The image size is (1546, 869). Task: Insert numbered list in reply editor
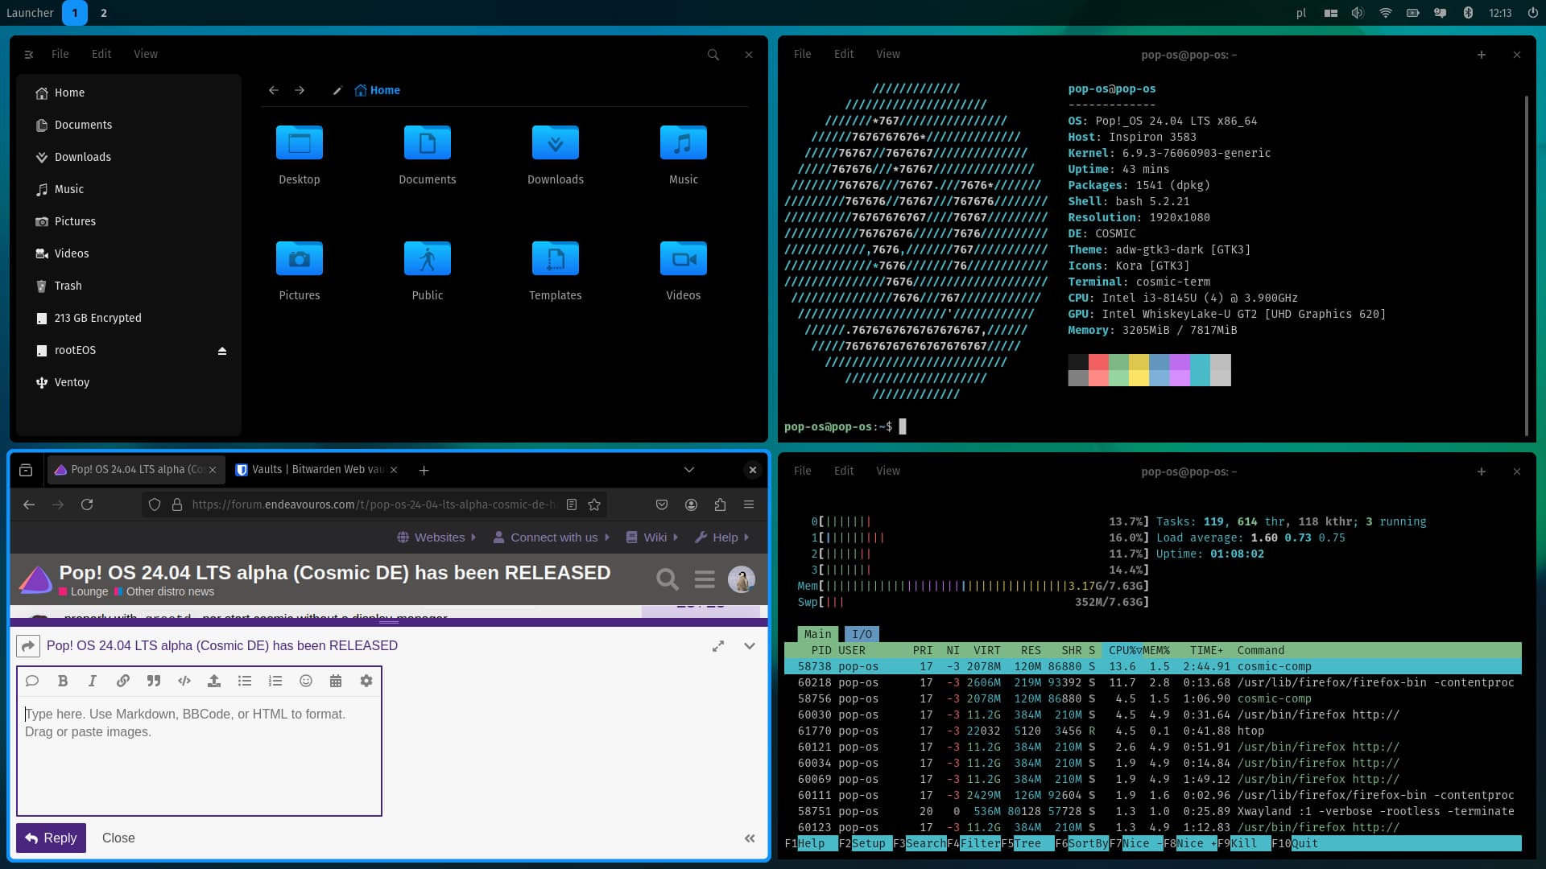click(275, 681)
